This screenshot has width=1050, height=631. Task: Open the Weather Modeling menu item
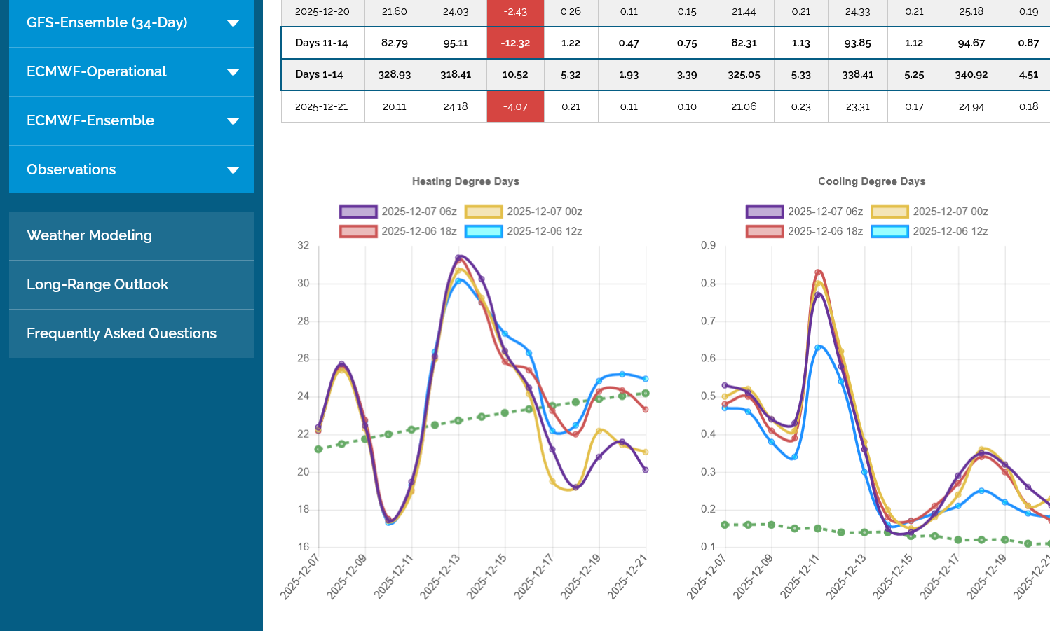(89, 235)
